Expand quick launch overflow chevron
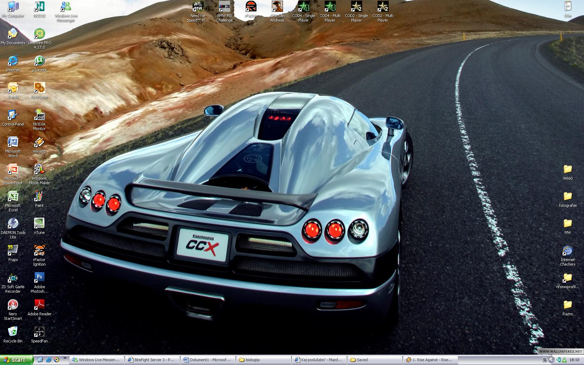Screen dimensions: 584x365 (65, 358)
